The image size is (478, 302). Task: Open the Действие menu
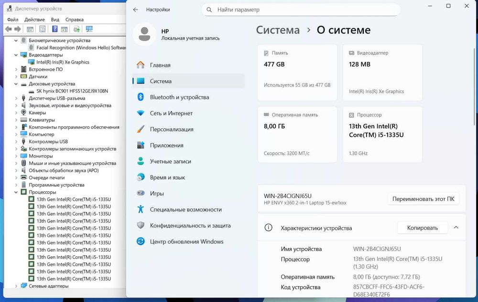(34, 20)
